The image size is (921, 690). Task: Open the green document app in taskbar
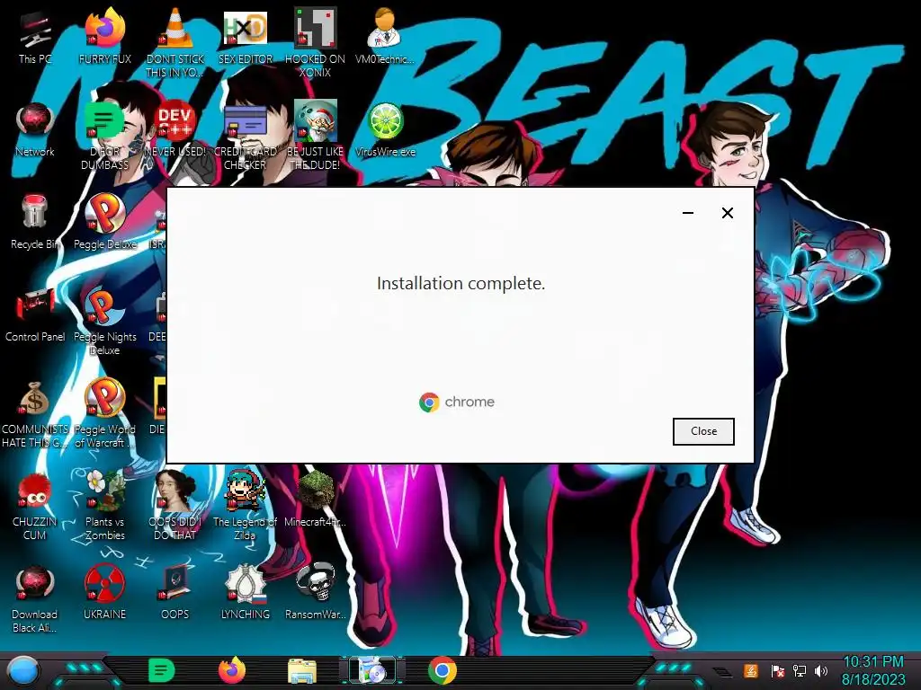point(162,670)
